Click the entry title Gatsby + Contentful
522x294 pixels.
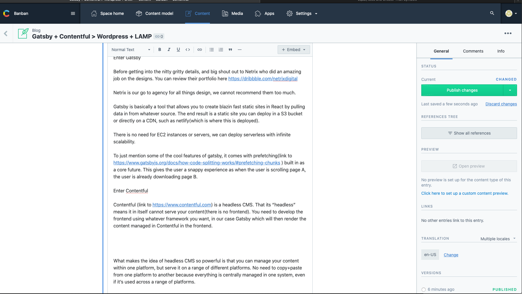92,36
